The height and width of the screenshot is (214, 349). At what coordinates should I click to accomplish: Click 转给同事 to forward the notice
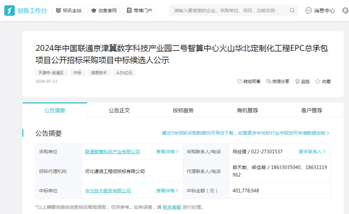[x=249, y=81]
